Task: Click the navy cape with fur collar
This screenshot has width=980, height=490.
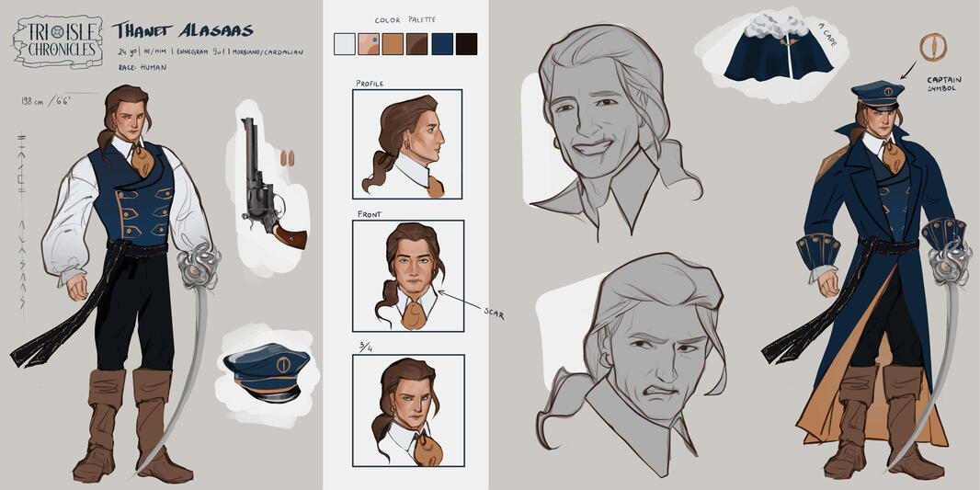Action: 778,49
